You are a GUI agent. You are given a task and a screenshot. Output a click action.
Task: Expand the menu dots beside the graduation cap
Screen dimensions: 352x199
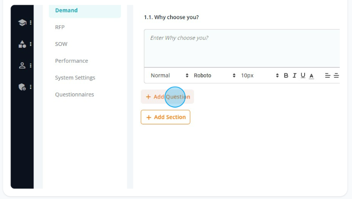tap(31, 22)
